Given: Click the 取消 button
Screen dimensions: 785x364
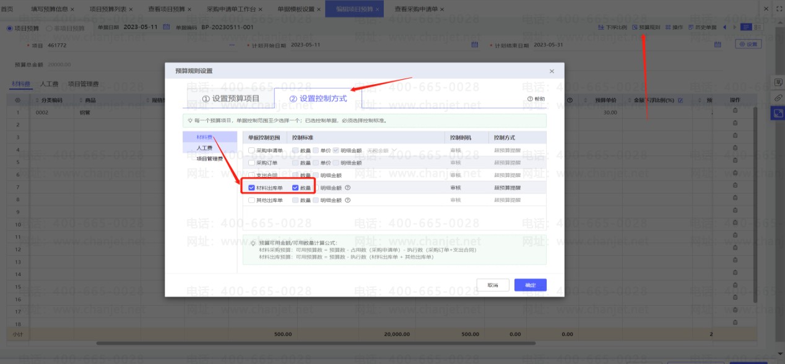Looking at the screenshot, I should click(x=493, y=285).
